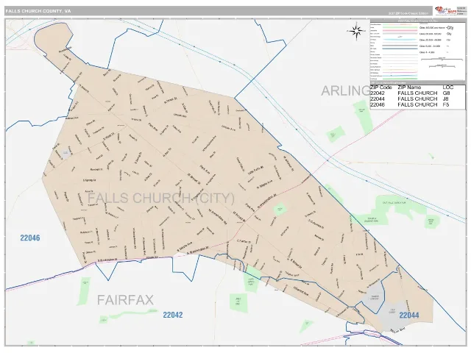This screenshot has width=471, height=353.
Task: Click the 'LOC' column header in table
Action: [448, 88]
